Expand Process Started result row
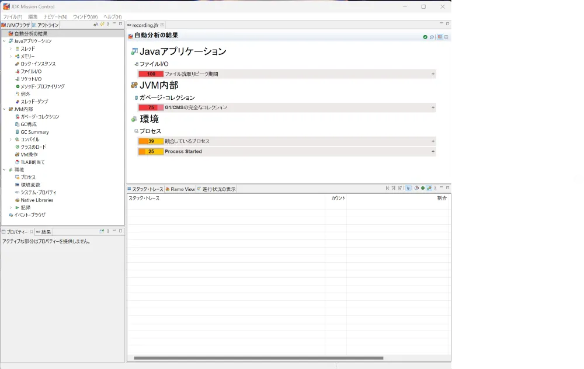Viewport: 584px width, 369px height. coord(433,151)
